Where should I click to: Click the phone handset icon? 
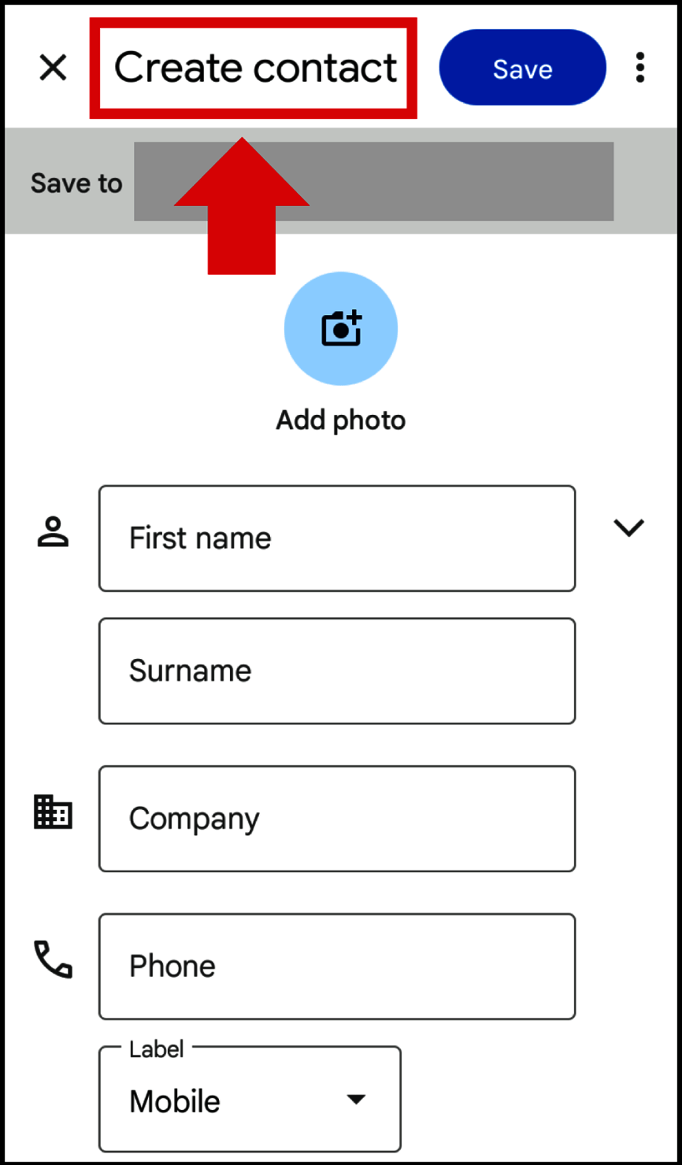[53, 960]
